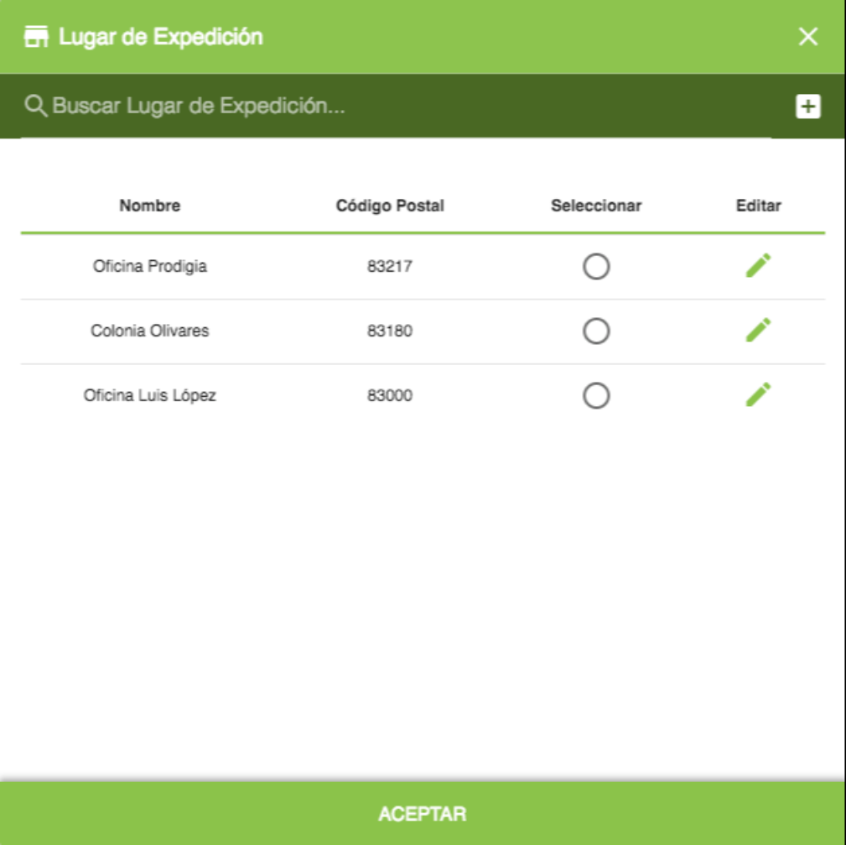Viewport: 846px width, 845px height.
Task: Edit the Oficina Prodigia entry
Action: point(758,266)
